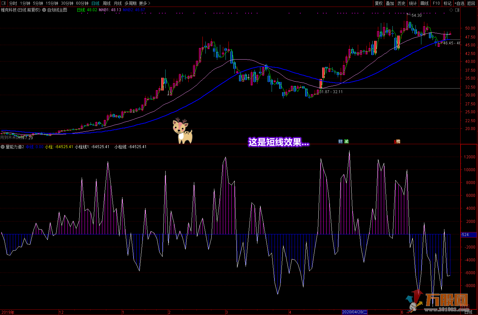The image size is (478, 315).
Task: Click the 小柱: -64525.41 value label
Action: (59, 147)
